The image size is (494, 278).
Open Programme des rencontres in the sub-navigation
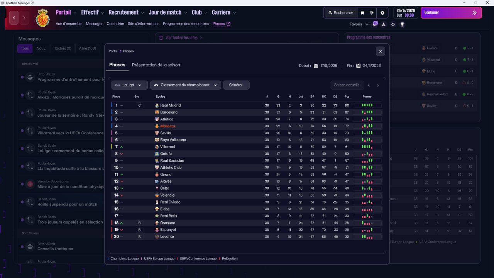click(186, 24)
